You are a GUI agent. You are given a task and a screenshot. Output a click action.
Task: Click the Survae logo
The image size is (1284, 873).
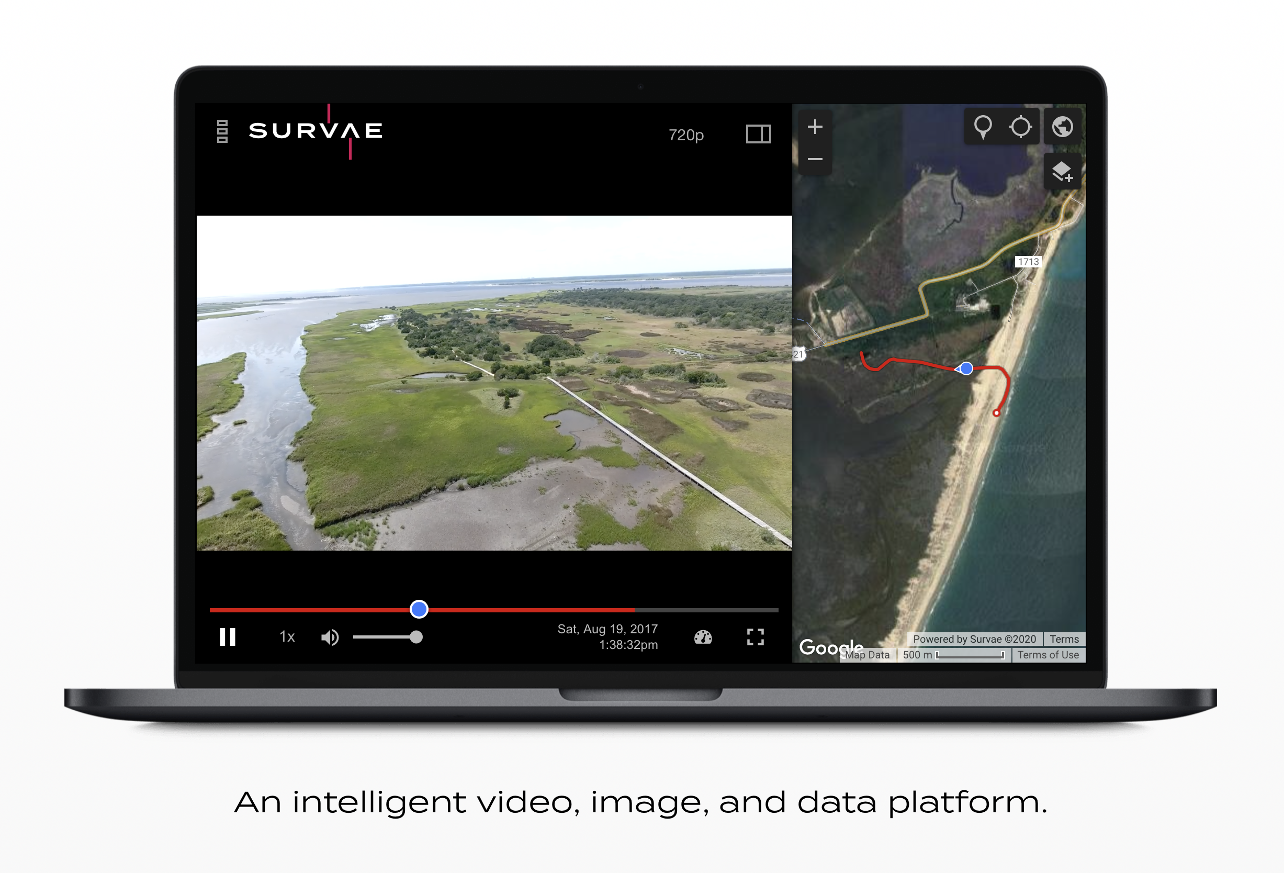[316, 131]
